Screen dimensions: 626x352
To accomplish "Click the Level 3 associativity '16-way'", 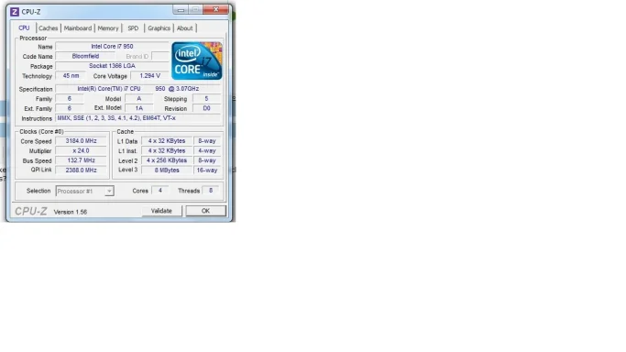I will click(207, 170).
